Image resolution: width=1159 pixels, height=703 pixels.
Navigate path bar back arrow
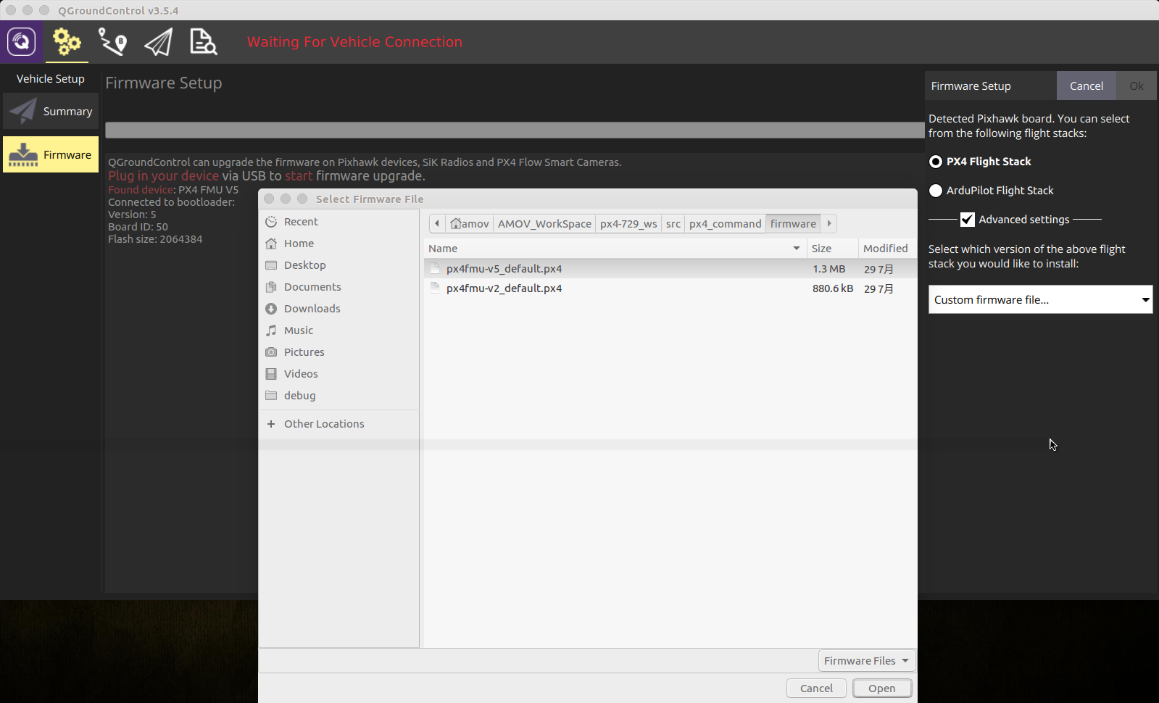pos(437,223)
